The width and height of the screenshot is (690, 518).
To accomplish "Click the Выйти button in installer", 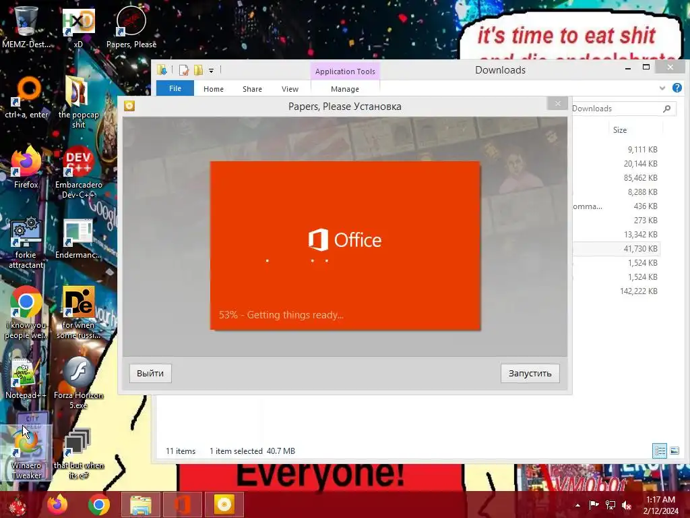I will [150, 374].
